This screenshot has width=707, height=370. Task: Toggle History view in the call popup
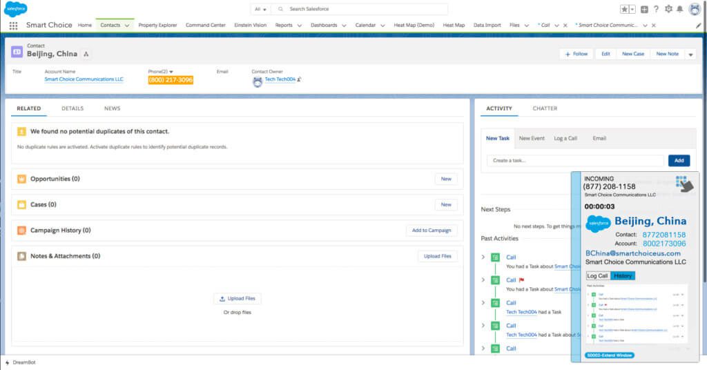[622, 275]
